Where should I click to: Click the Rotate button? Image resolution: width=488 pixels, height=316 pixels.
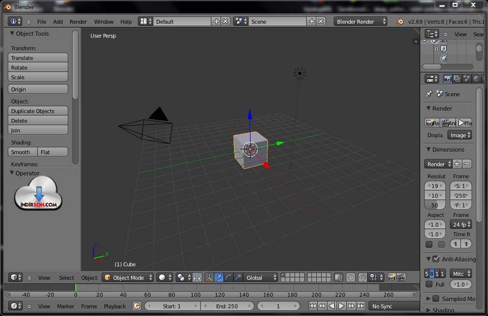[x=38, y=67]
